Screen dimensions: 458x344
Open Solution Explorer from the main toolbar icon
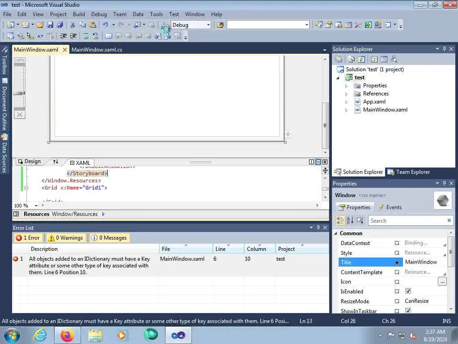pos(318,25)
